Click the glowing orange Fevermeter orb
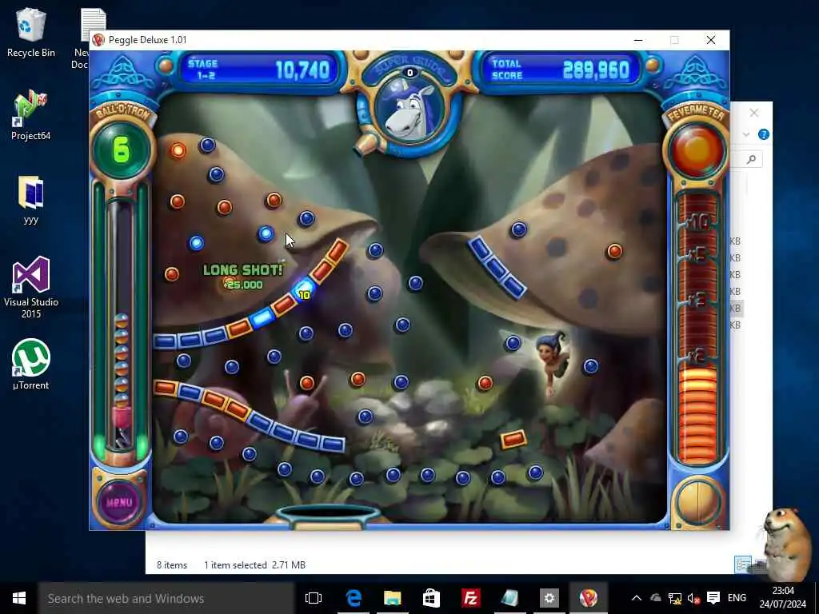 click(697, 150)
